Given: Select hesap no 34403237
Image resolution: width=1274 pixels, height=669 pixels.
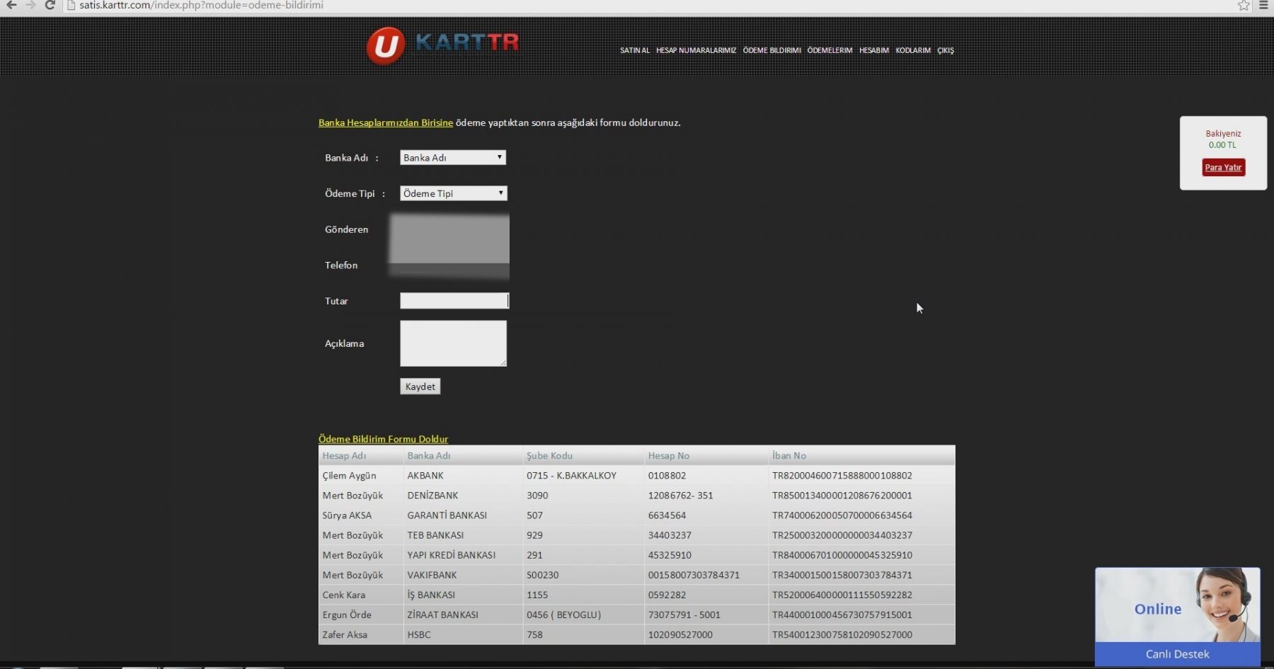Looking at the screenshot, I should point(670,535).
